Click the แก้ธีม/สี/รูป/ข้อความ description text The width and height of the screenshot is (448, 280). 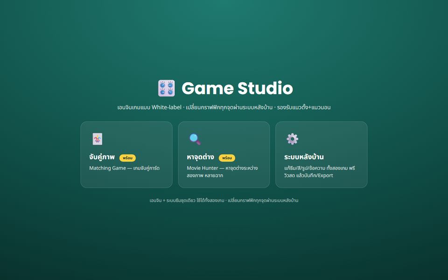[319, 172]
